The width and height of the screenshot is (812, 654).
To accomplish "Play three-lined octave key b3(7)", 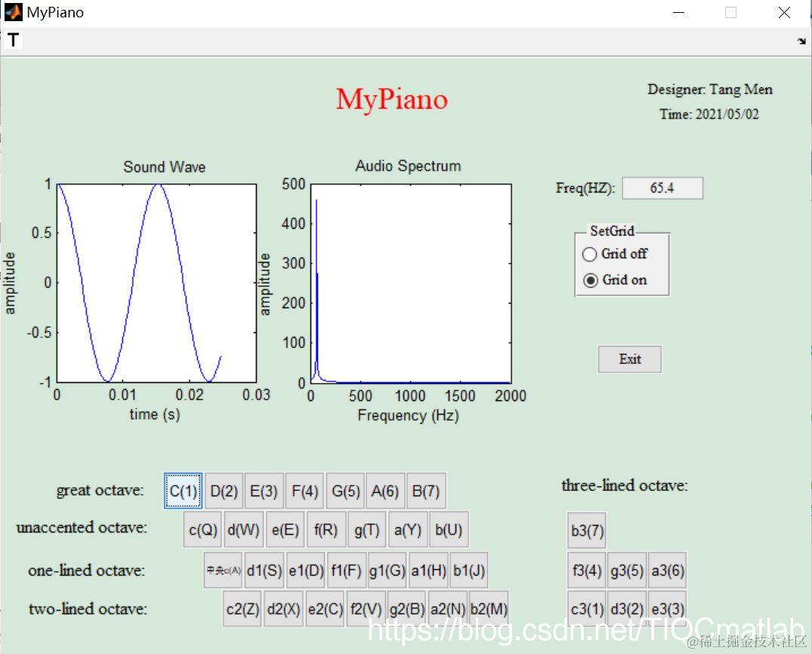I will coord(587,531).
